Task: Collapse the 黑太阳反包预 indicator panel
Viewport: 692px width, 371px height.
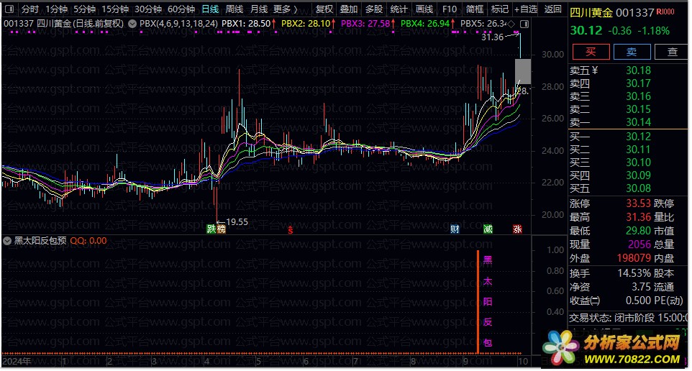Action: (7, 242)
